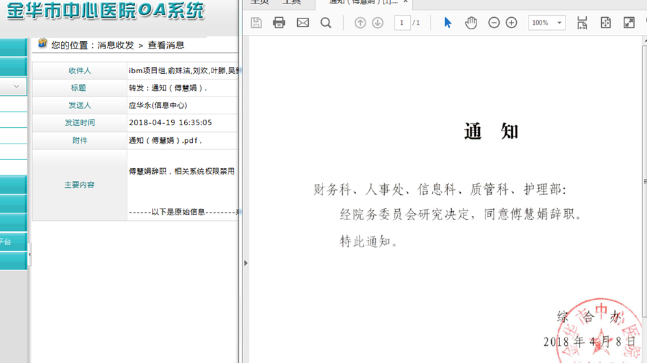Activate the hand pan tool

[x=471, y=23]
